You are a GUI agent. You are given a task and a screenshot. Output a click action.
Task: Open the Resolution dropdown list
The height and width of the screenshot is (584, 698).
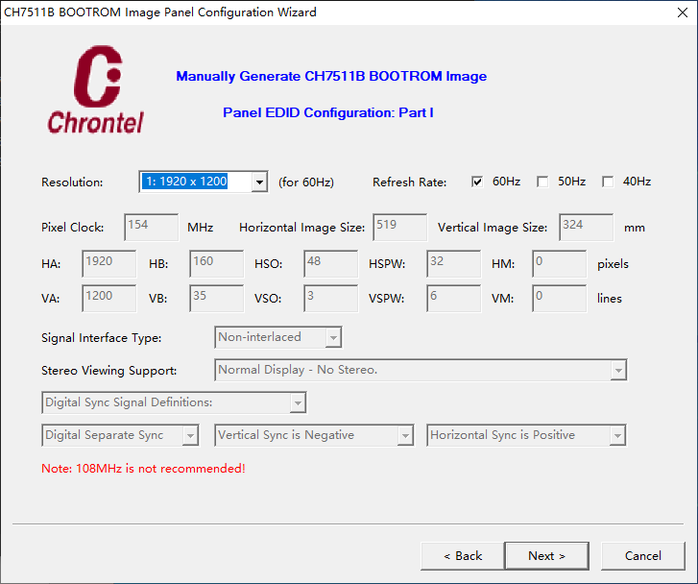[259, 182]
